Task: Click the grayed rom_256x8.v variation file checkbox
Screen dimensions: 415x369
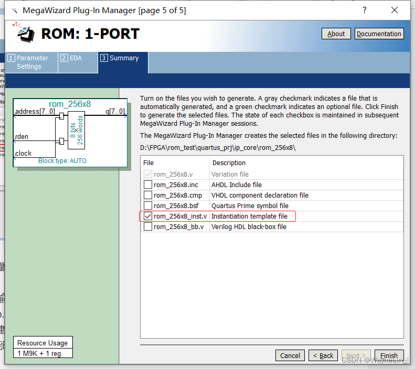Action: pos(147,174)
